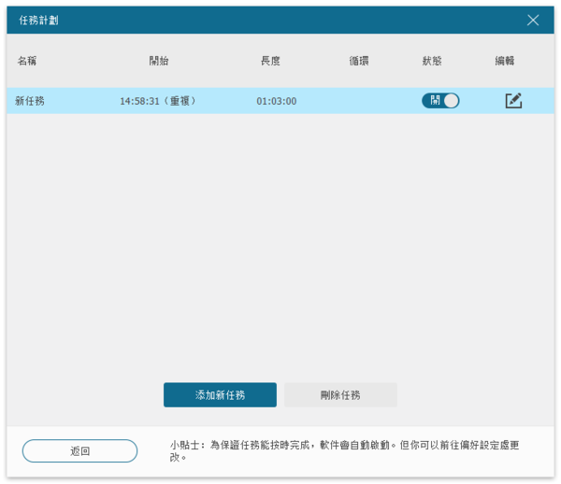
Task: Click the 名稱 column header
Action: pos(27,61)
